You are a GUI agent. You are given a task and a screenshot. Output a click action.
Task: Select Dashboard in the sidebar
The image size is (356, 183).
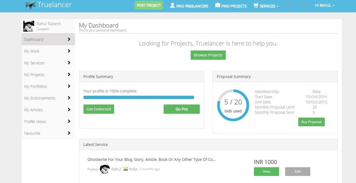[48, 39]
